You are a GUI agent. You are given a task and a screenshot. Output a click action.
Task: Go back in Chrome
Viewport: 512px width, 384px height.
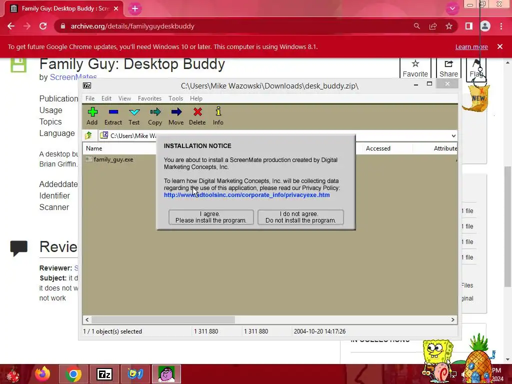tap(11, 26)
